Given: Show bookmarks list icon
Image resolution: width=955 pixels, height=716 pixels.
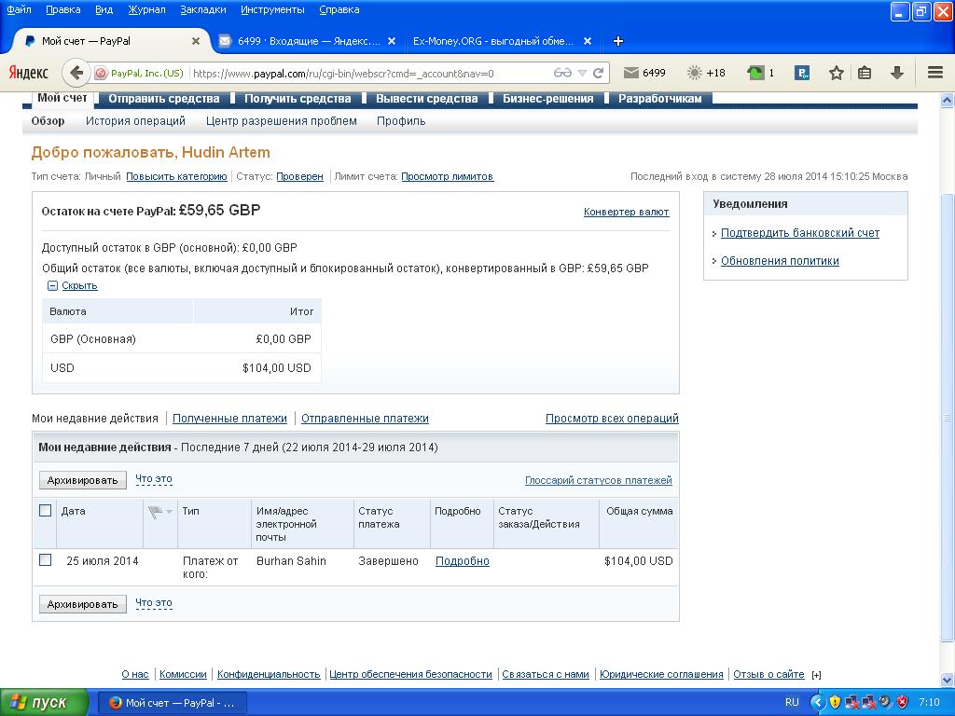Looking at the screenshot, I should point(865,73).
